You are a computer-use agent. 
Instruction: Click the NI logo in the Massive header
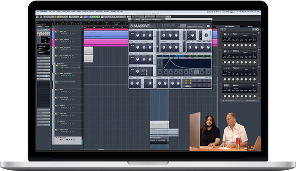click(209, 26)
